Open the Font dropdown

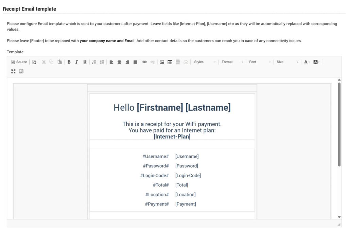tap(260, 62)
